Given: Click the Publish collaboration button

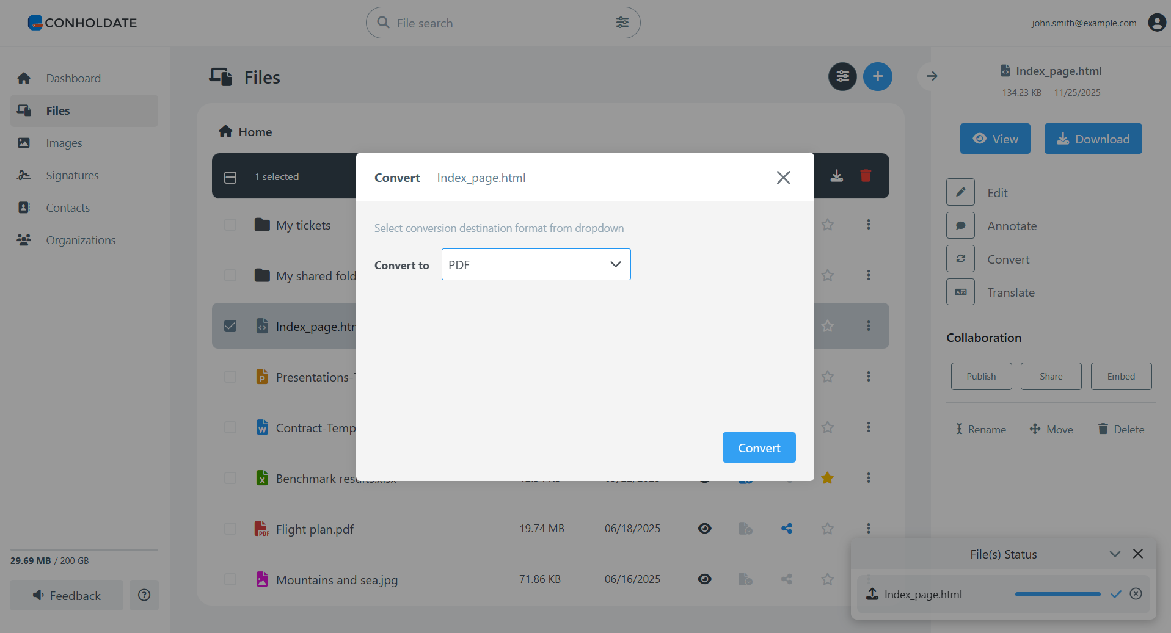Looking at the screenshot, I should tap(980, 376).
